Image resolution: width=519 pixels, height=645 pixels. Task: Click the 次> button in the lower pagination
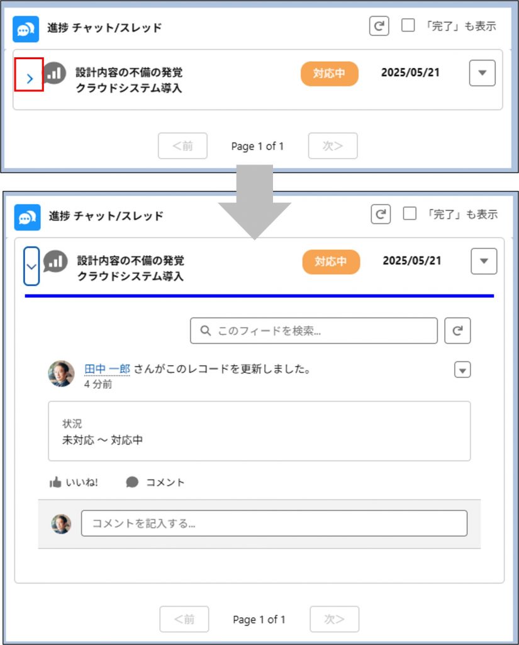(334, 619)
